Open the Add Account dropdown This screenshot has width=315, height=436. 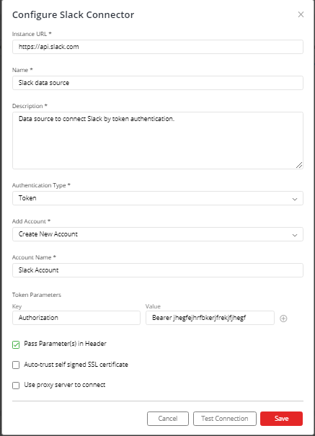158,234
